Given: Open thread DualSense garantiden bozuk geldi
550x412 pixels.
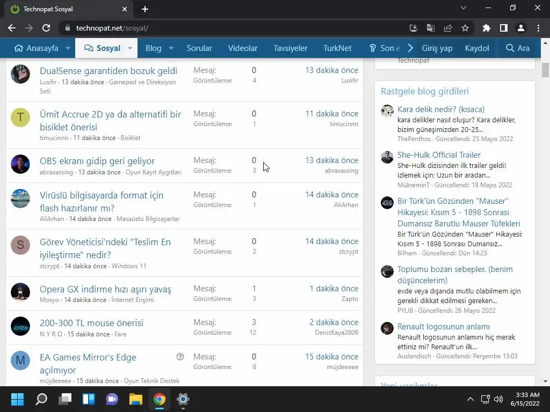Looking at the screenshot, I should [x=108, y=71].
